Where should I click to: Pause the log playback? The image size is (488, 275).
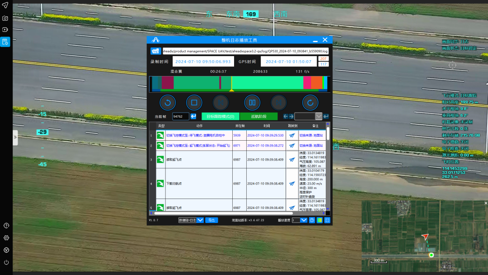[x=252, y=103]
